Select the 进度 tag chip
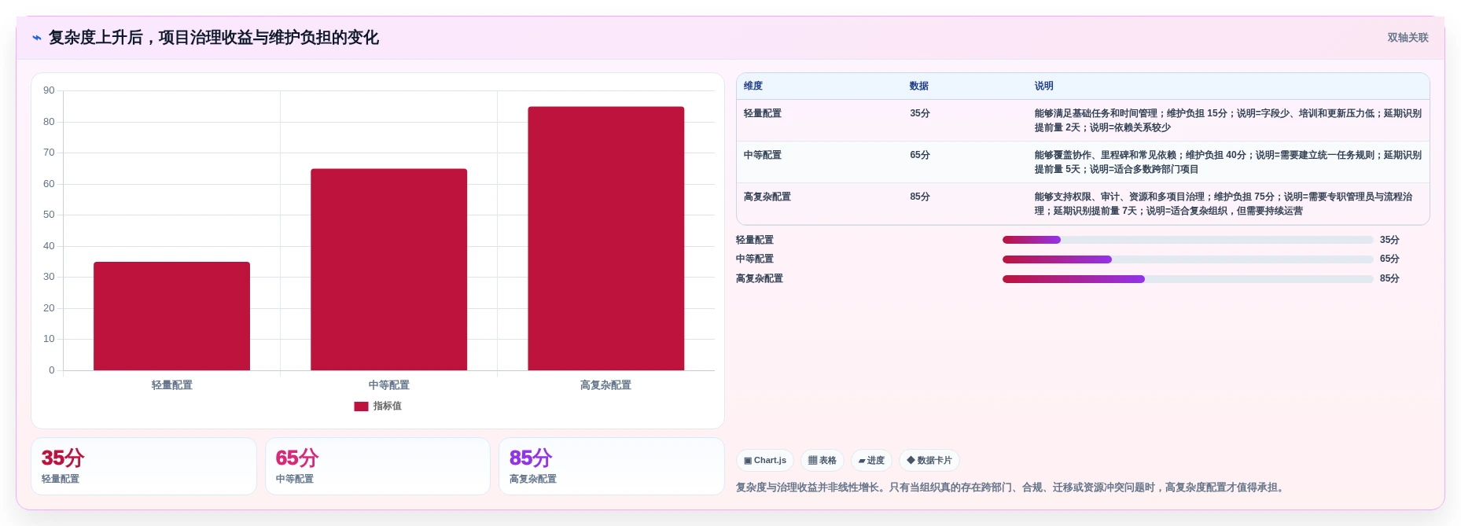 pyautogui.click(x=871, y=461)
